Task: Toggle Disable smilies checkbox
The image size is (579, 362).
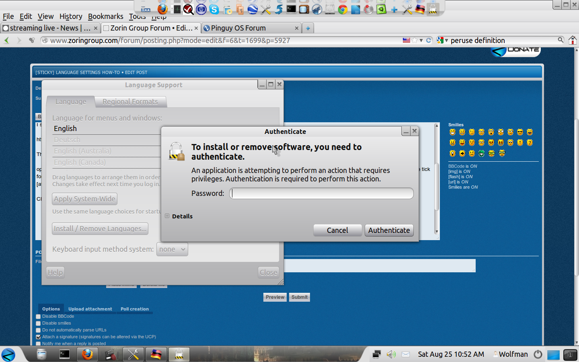Action: click(38, 323)
